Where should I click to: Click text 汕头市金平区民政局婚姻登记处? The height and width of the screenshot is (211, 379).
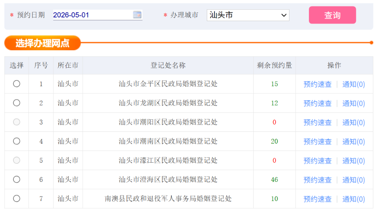pyautogui.click(x=168, y=84)
